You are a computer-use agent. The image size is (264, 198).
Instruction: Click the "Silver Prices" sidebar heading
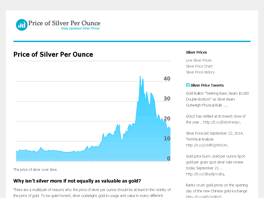point(196,52)
